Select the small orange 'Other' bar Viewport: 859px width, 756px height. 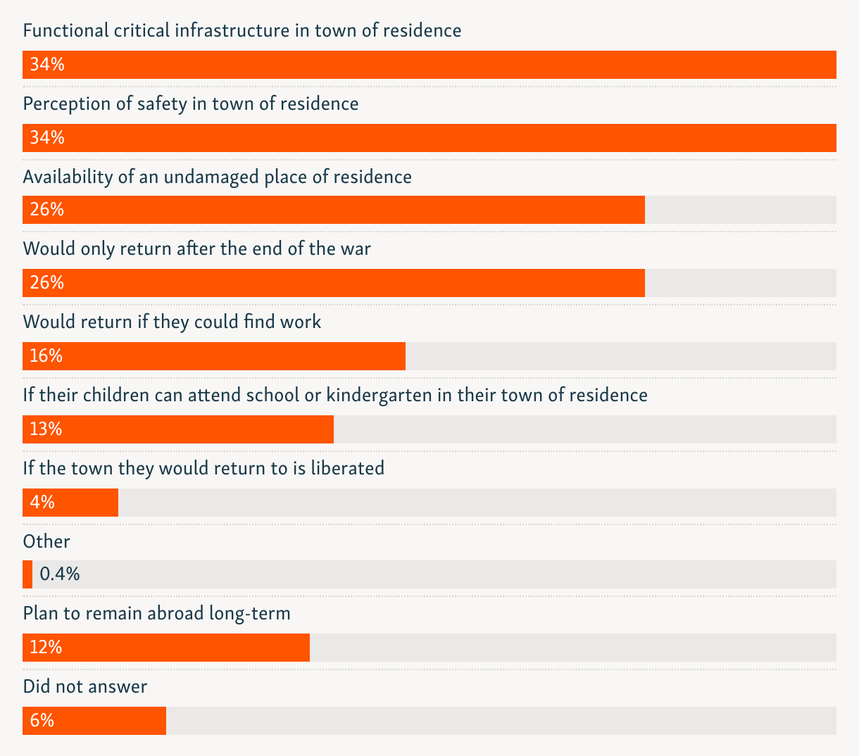(x=27, y=574)
